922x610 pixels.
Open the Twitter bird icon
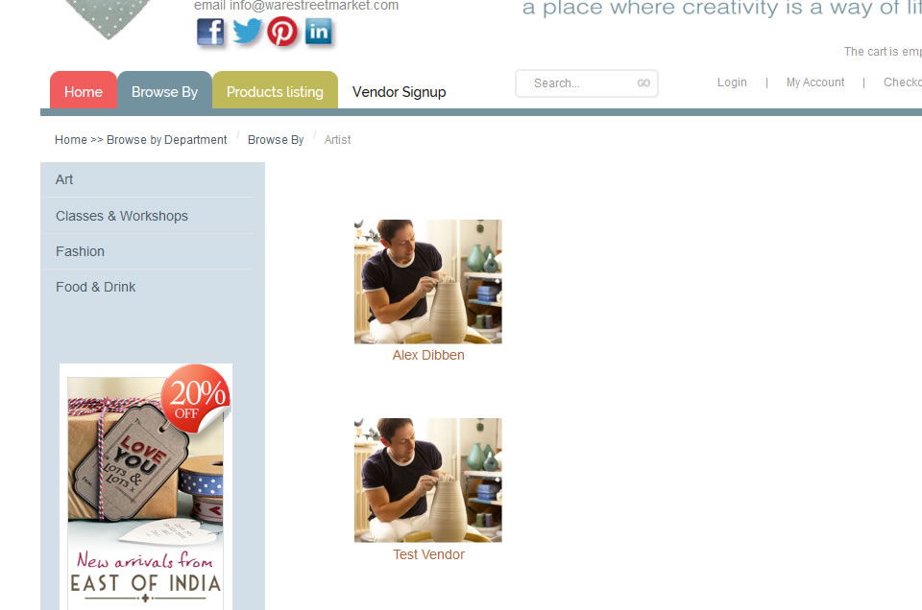pyautogui.click(x=247, y=31)
